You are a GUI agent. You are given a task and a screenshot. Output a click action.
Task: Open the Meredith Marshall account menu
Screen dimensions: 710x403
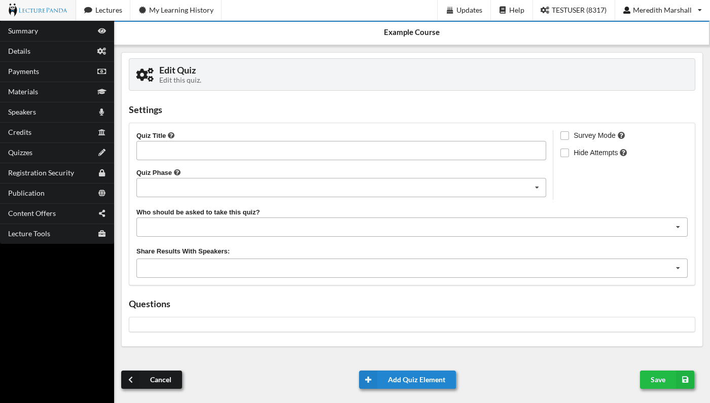(x=662, y=10)
